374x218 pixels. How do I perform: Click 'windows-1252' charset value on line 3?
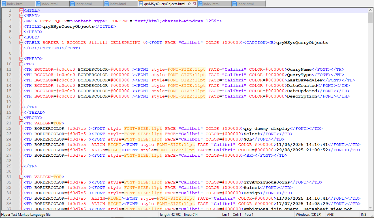(200, 21)
